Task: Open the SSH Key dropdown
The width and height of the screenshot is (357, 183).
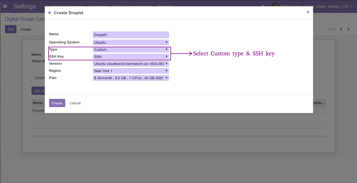Action: pos(131,57)
